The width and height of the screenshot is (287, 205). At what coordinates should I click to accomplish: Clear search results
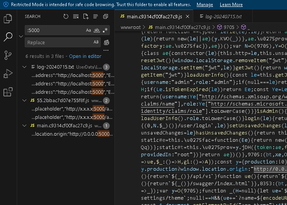click(x=76, y=16)
